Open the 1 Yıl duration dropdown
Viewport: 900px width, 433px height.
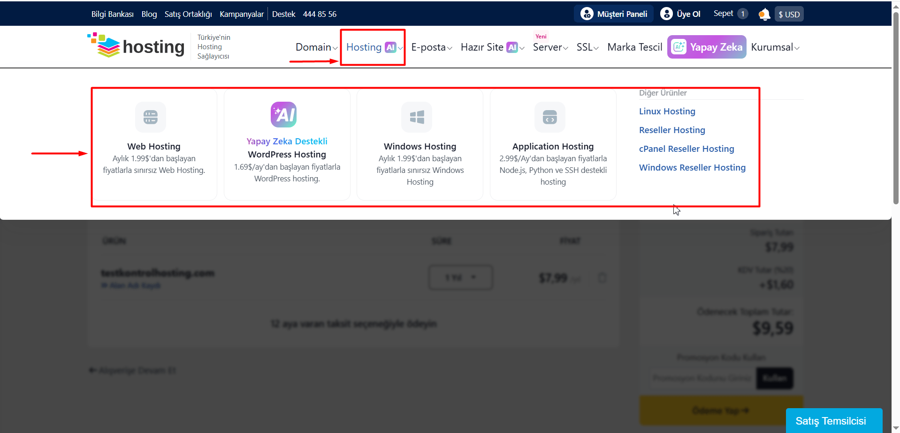click(x=461, y=277)
